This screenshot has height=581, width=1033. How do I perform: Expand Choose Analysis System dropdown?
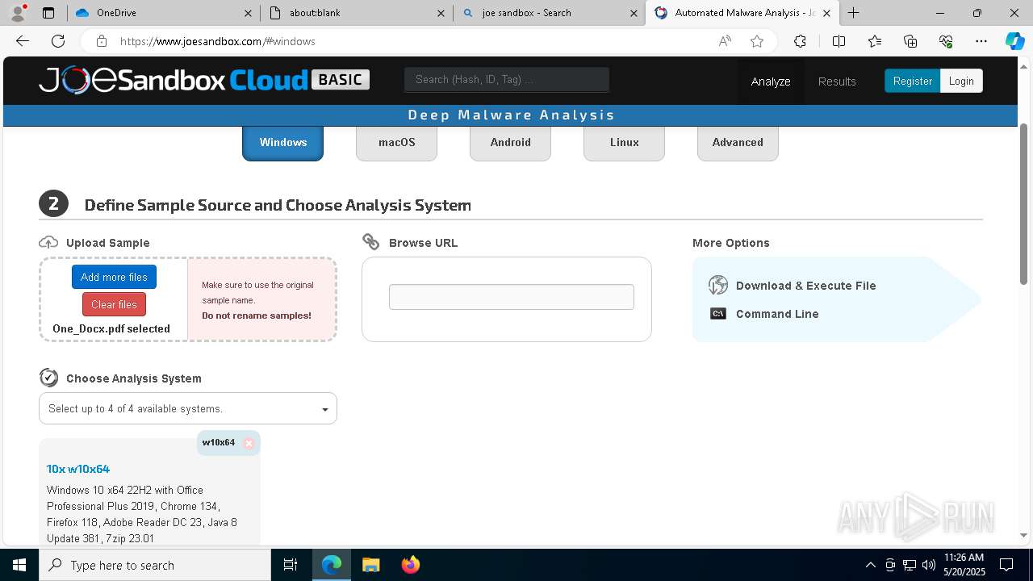188,408
